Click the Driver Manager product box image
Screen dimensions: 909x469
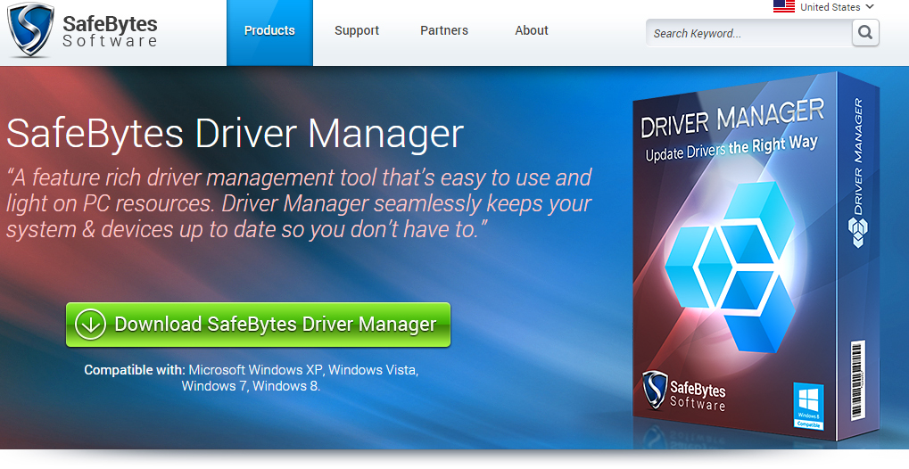[756, 255]
